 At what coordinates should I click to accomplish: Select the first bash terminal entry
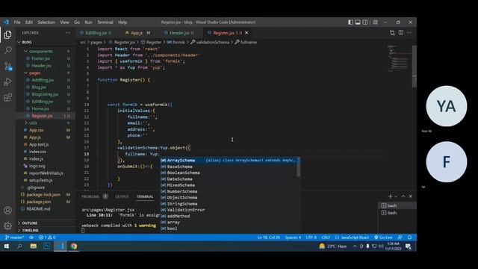397,205
